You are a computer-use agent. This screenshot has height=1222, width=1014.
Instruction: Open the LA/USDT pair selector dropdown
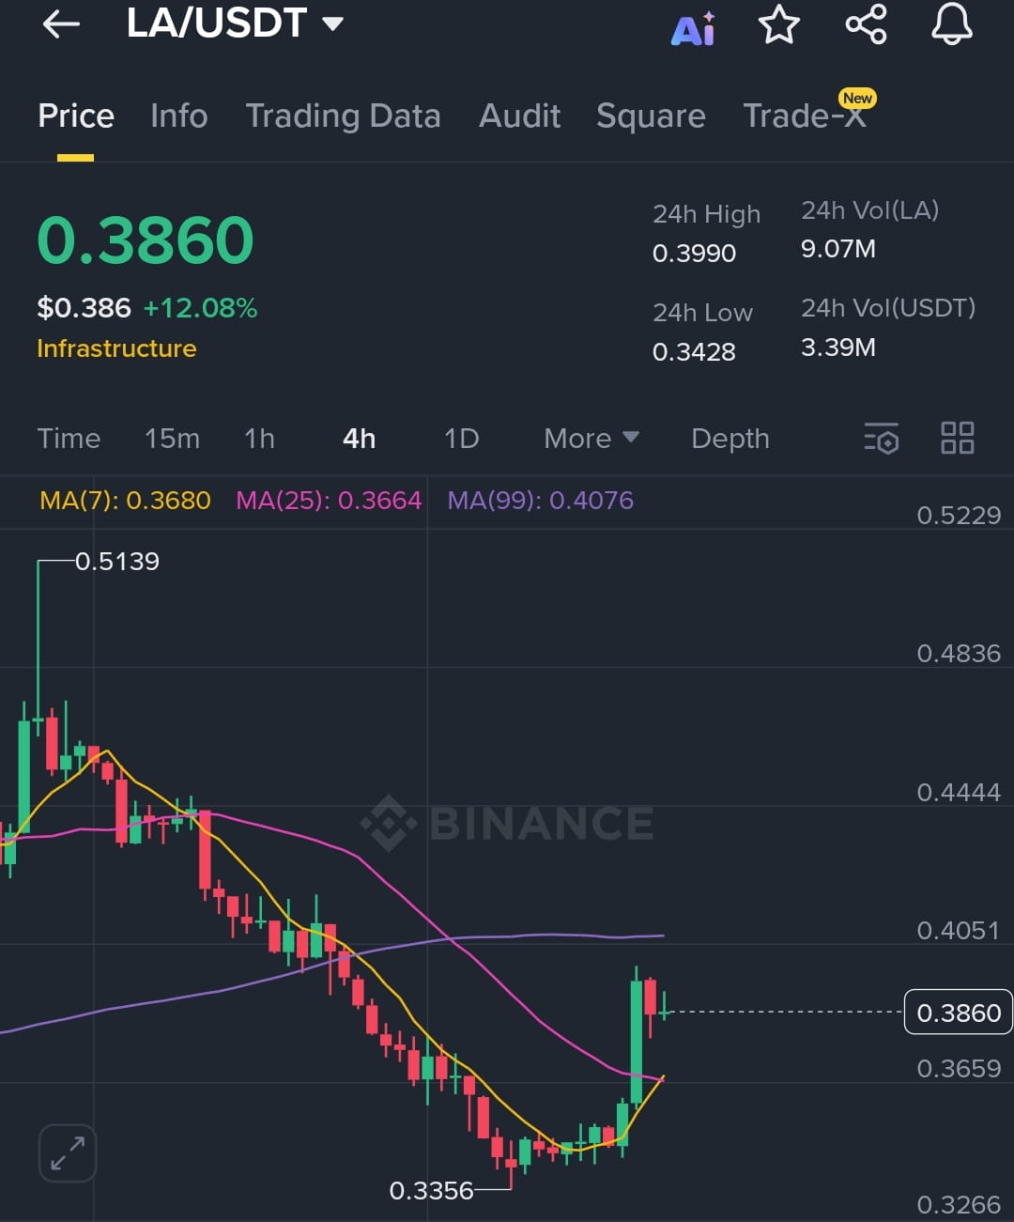[235, 23]
